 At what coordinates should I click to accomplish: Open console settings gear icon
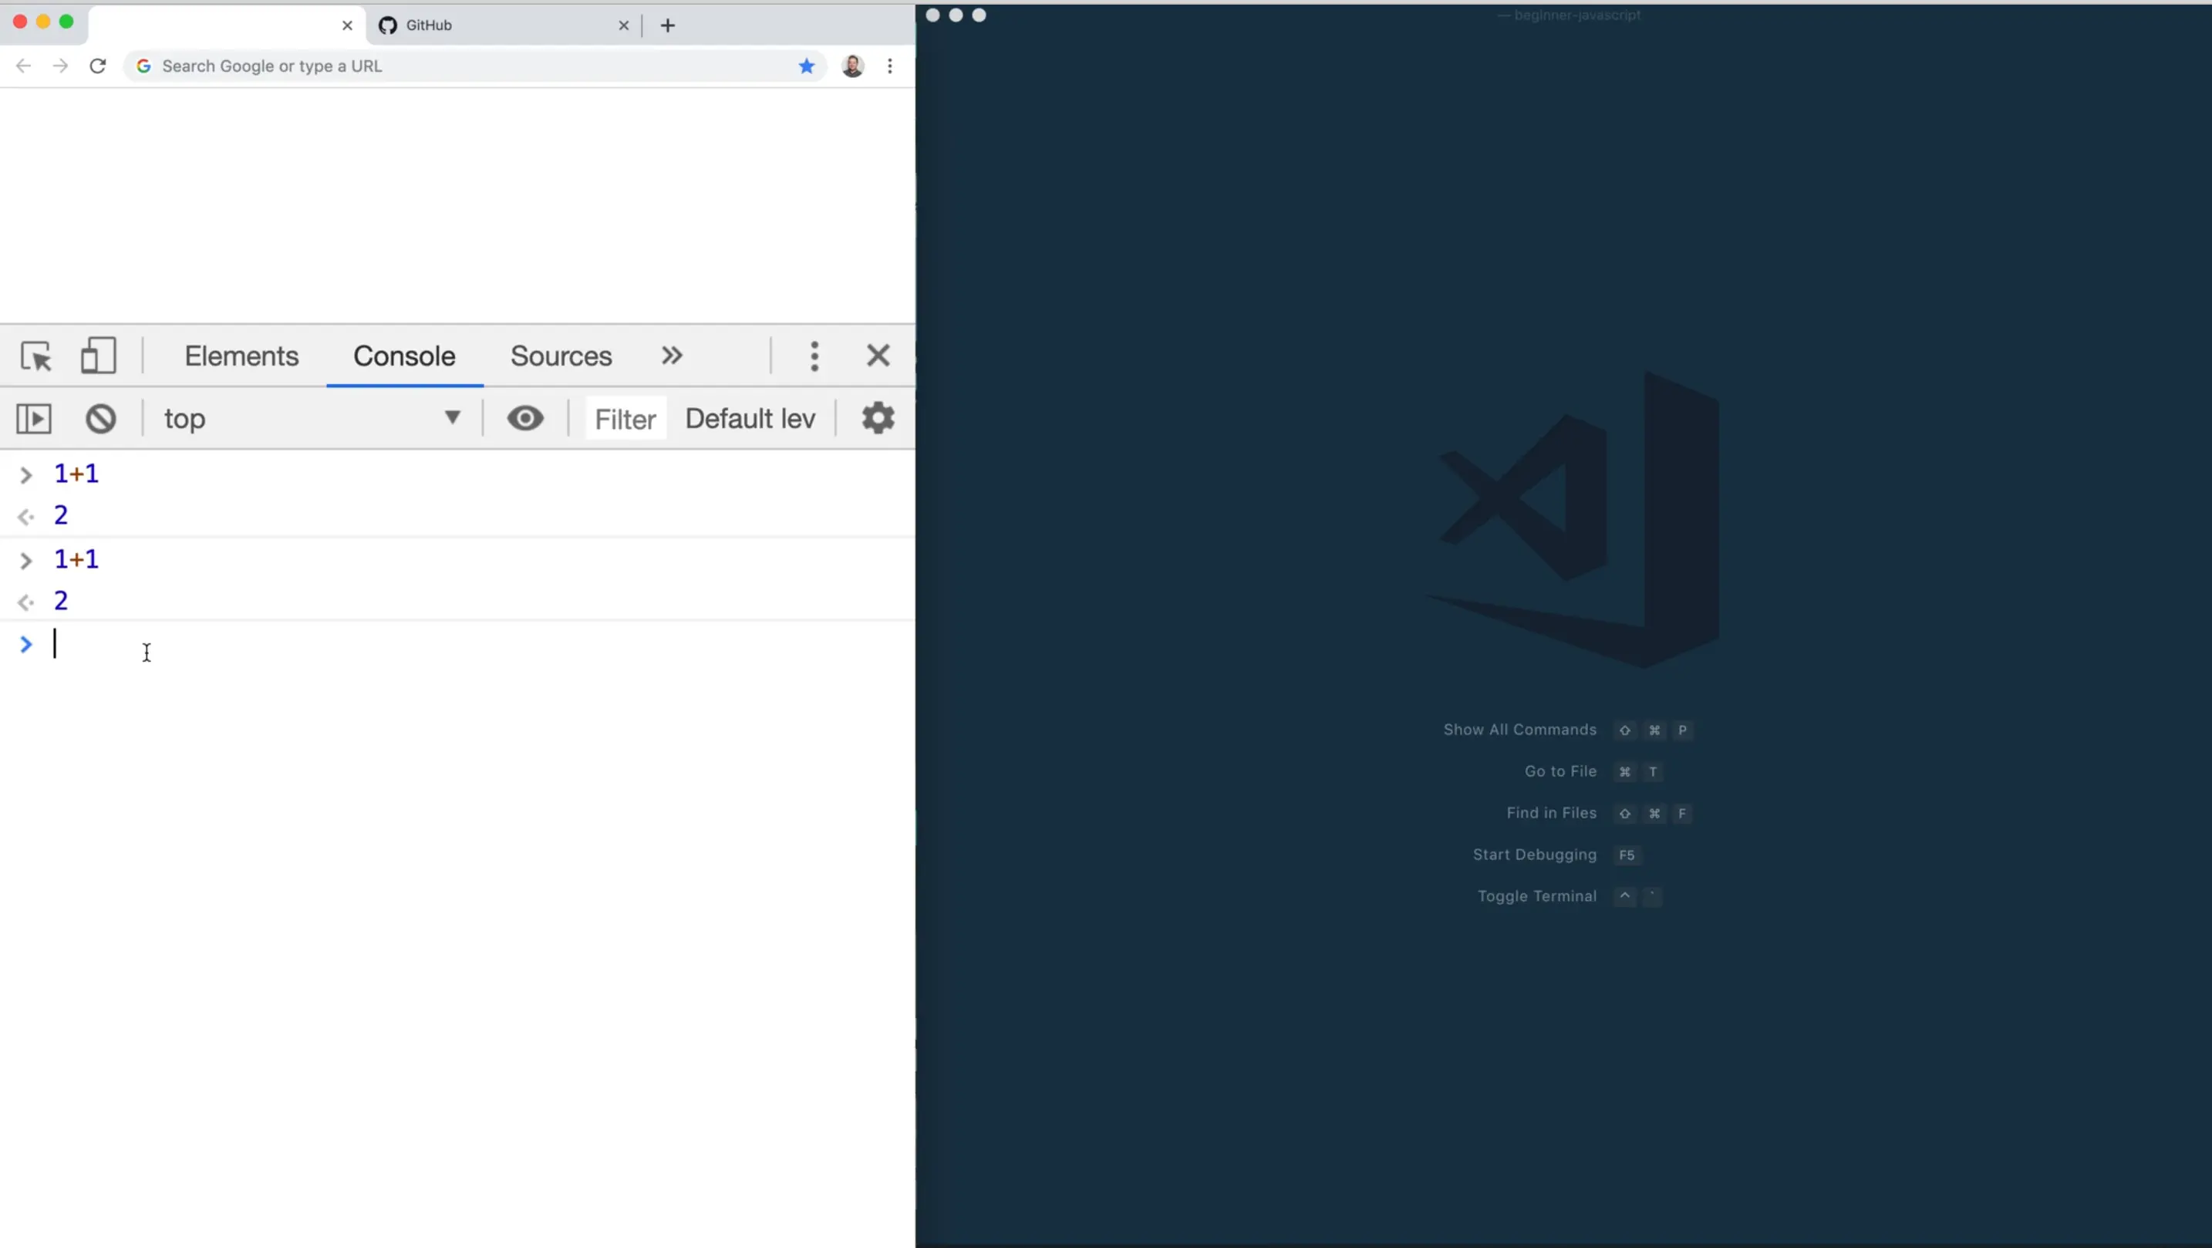tap(878, 418)
